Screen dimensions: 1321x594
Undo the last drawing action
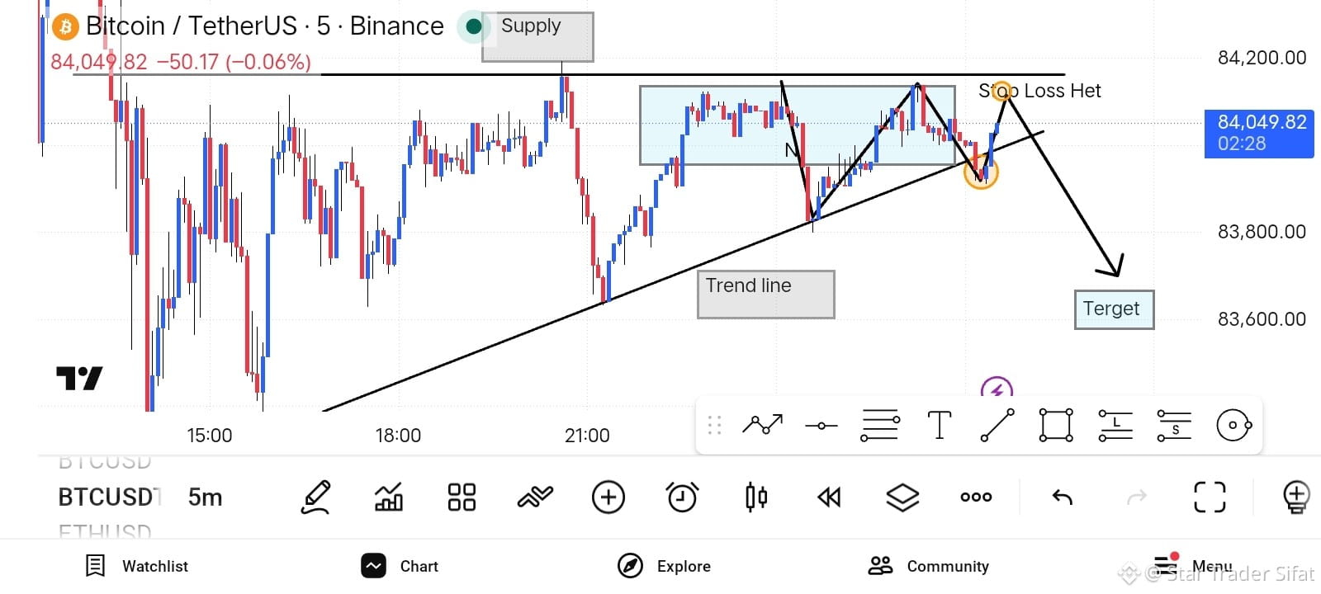(1063, 497)
